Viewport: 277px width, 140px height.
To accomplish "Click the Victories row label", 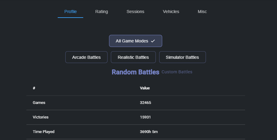I will (40, 117).
